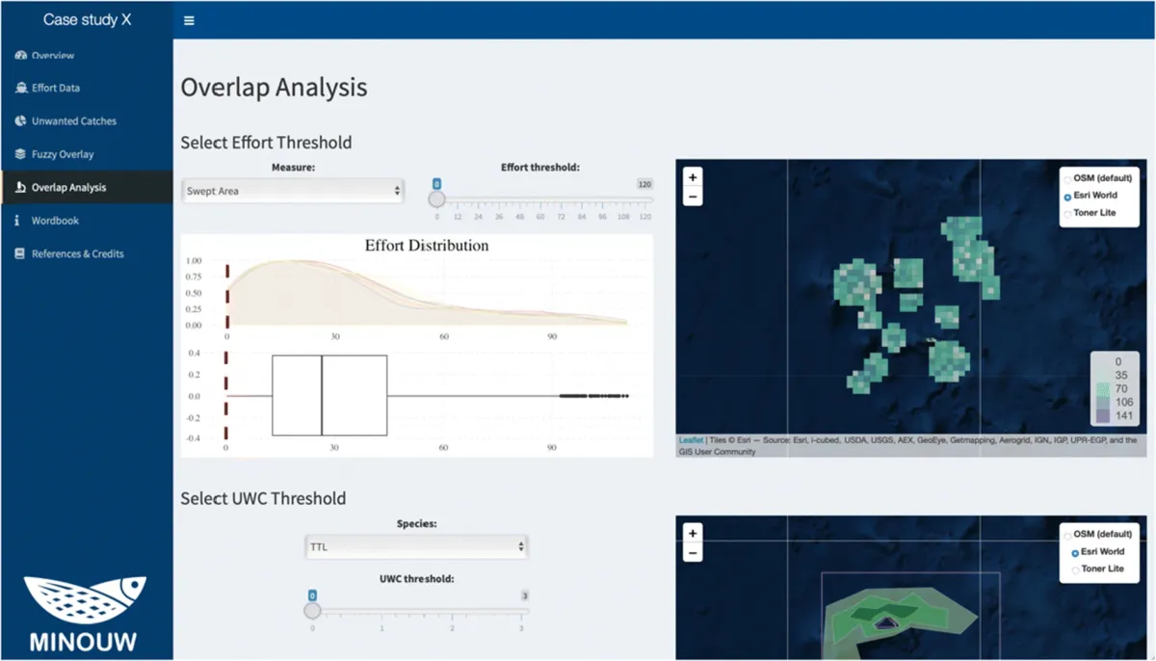Image resolution: width=1156 pixels, height=661 pixels.
Task: Click the UWC threshold maximum value 3
Action: click(524, 595)
